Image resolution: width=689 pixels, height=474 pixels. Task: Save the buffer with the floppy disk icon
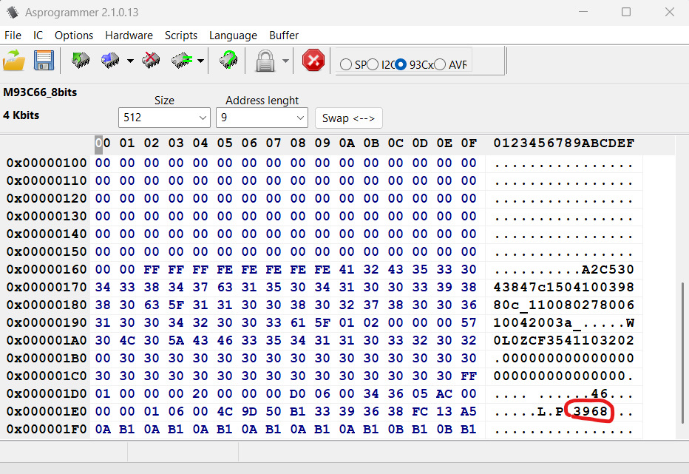pos(44,60)
